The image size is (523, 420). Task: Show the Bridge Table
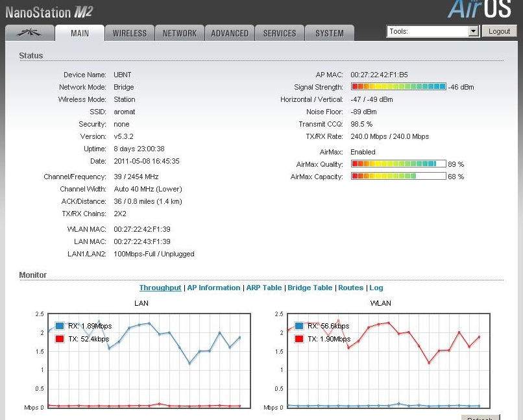tap(310, 288)
